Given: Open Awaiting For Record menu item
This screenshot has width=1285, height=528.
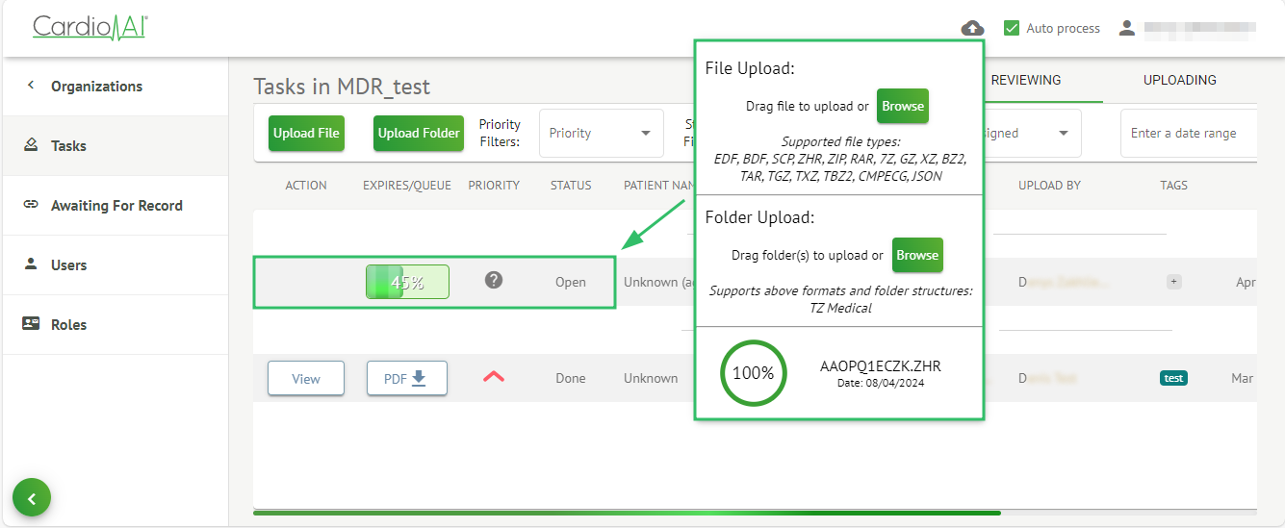Looking at the screenshot, I should (116, 206).
